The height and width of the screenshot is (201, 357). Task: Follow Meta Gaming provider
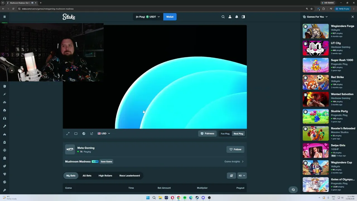(x=235, y=149)
